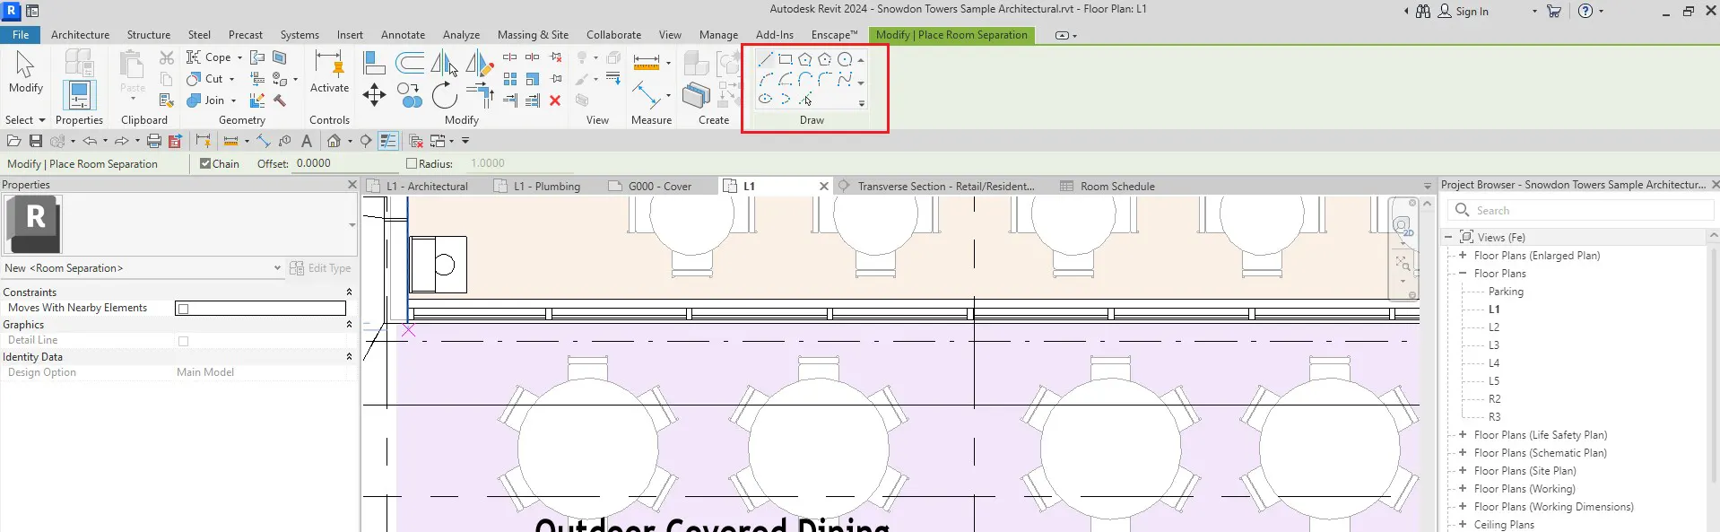This screenshot has height=532, width=1720.
Task: Toggle Moves With Nearby Elements checkbox
Action: [184, 309]
